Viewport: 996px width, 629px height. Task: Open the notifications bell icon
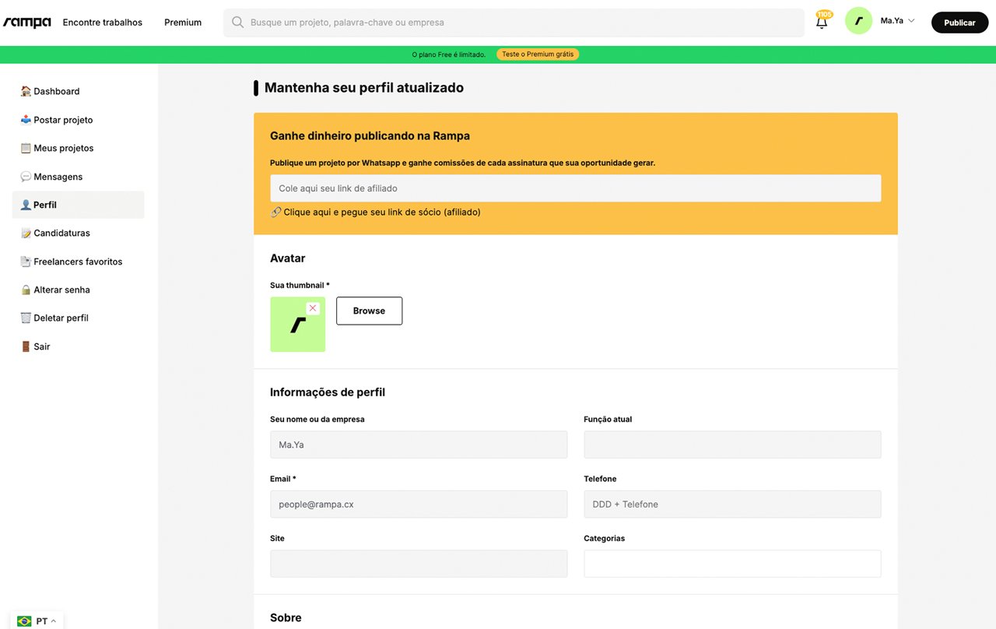(x=822, y=23)
